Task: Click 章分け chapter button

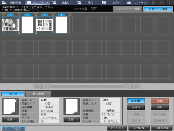Action: pos(136,121)
